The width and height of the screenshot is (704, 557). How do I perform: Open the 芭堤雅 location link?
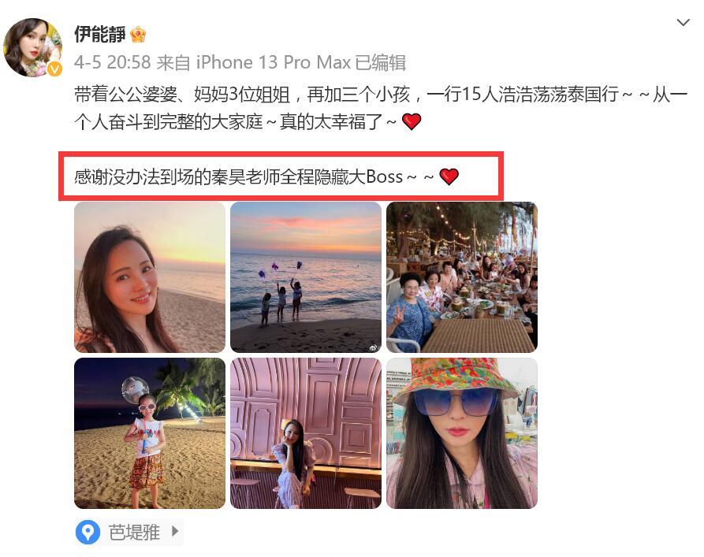pos(134,533)
